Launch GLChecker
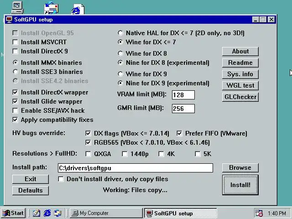The image size is (292, 219). pyautogui.click(x=240, y=97)
